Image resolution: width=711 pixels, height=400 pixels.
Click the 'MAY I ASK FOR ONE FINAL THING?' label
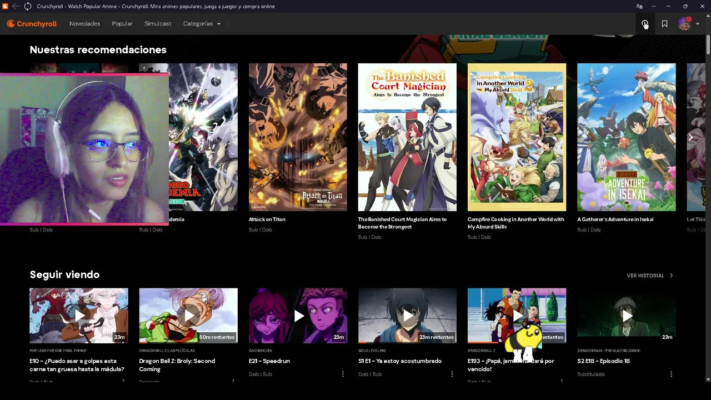pyautogui.click(x=58, y=351)
